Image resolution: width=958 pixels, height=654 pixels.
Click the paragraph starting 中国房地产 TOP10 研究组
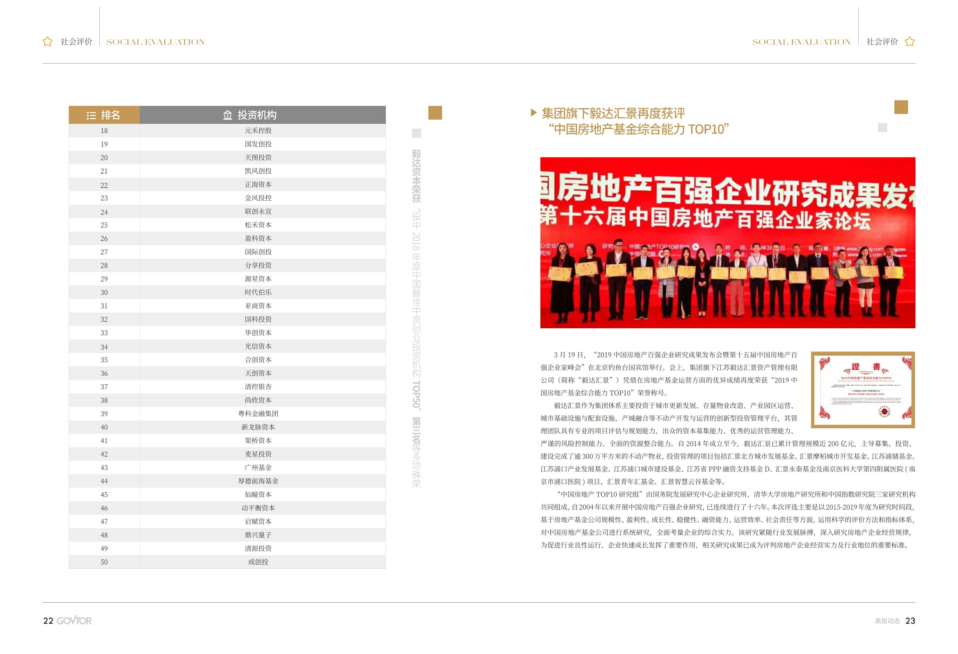tap(727, 520)
